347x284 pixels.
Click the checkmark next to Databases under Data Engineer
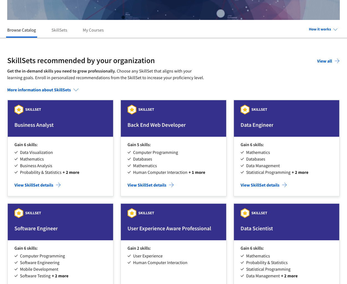[242, 159]
